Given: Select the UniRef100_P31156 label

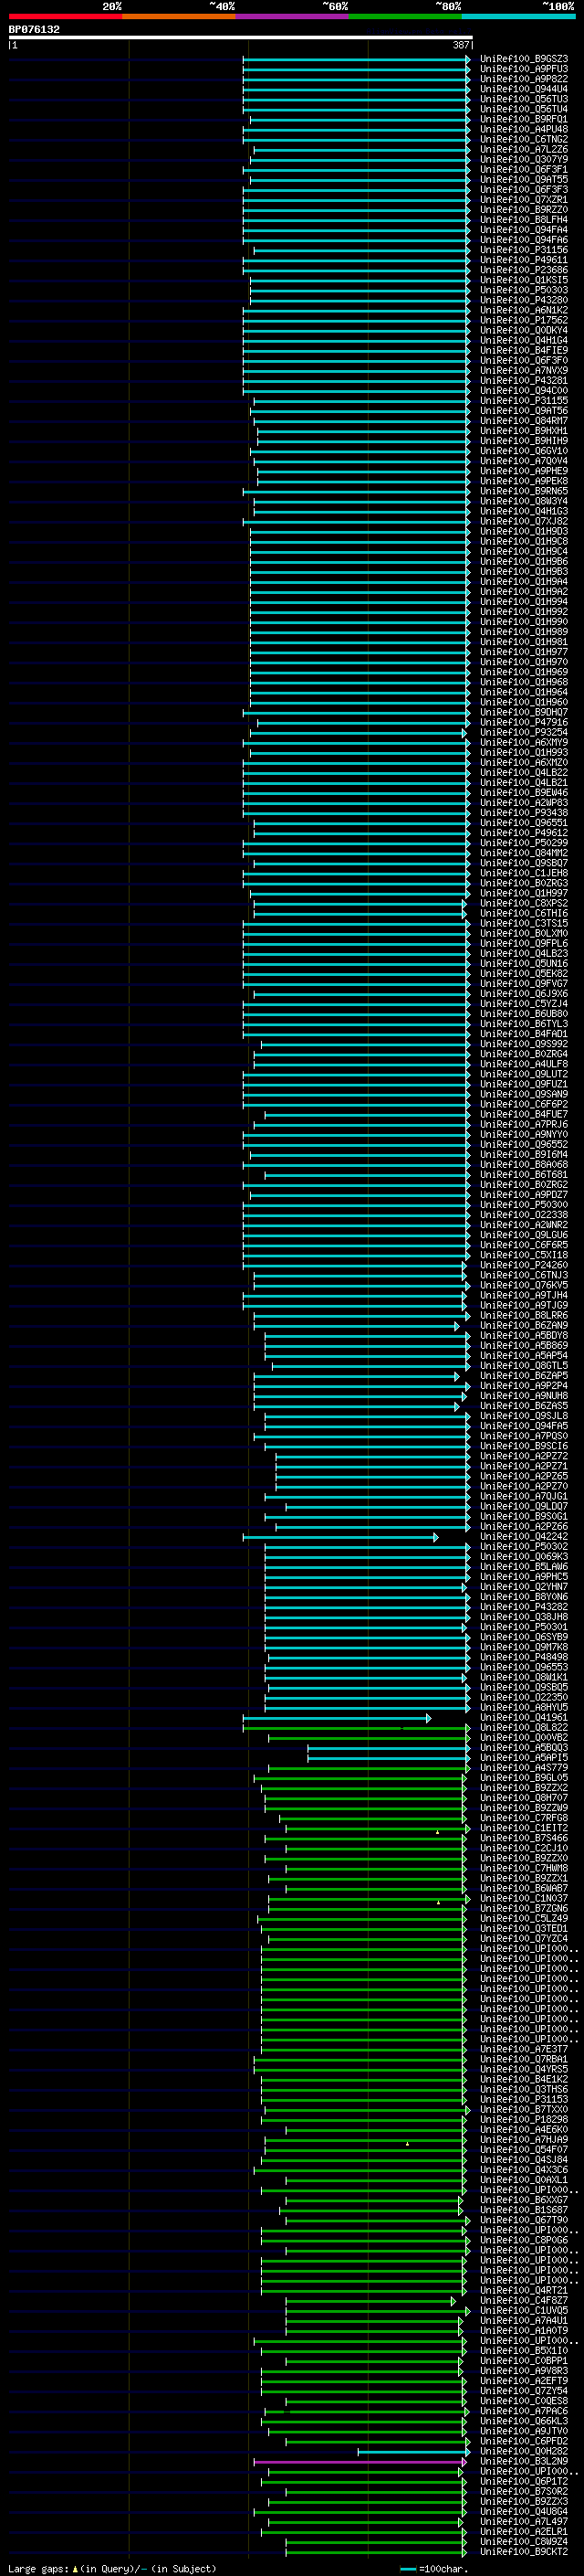Looking at the screenshot, I should pos(524,250).
